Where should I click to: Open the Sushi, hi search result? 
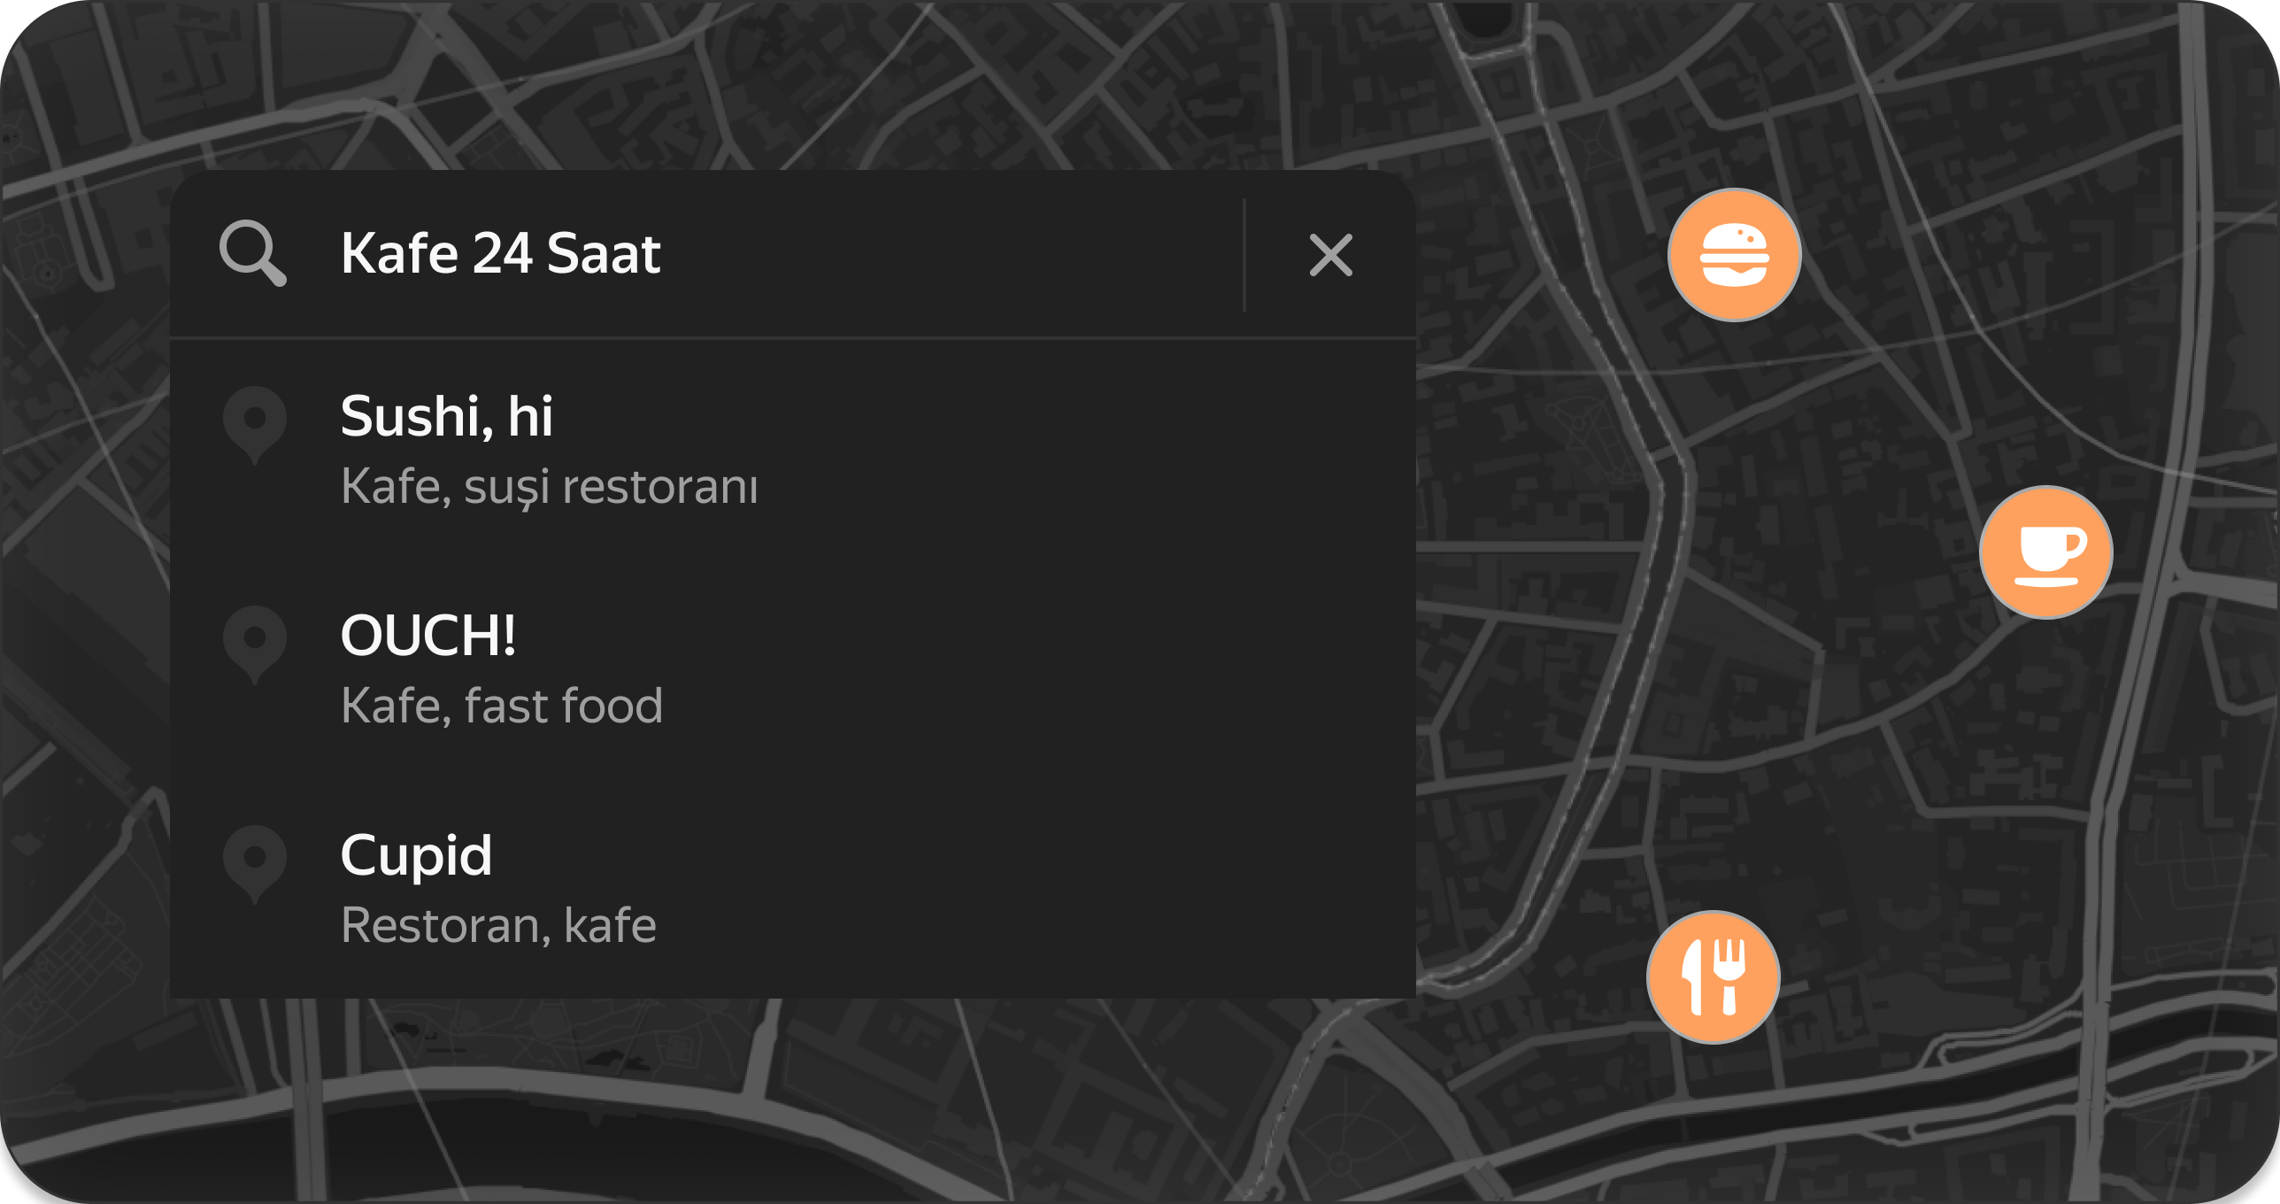[x=447, y=416]
